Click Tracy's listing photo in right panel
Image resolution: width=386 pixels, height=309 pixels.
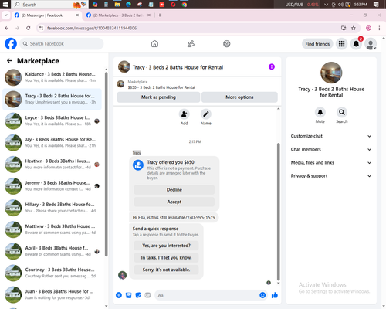point(331,73)
